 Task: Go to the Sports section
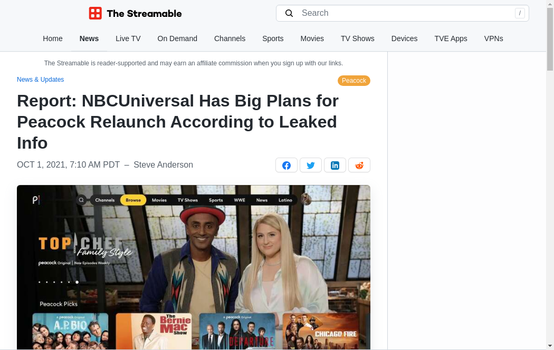(x=273, y=38)
